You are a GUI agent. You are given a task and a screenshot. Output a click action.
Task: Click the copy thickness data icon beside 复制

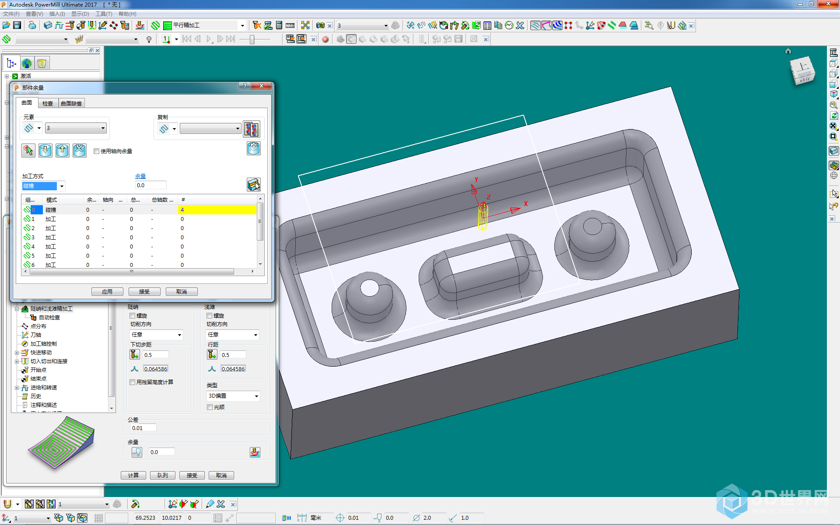point(252,129)
